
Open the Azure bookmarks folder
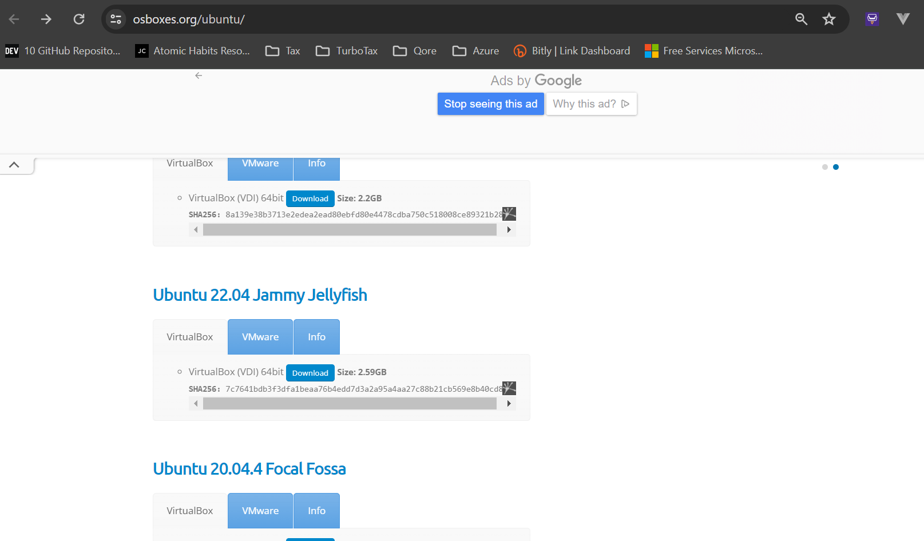(x=475, y=51)
